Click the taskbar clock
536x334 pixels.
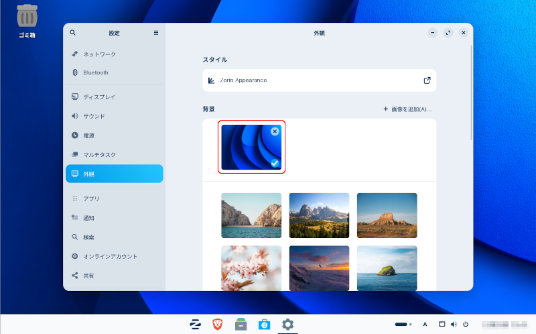505,325
